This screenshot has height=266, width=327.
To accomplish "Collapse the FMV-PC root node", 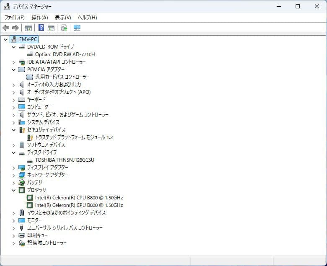I will 5,39.
